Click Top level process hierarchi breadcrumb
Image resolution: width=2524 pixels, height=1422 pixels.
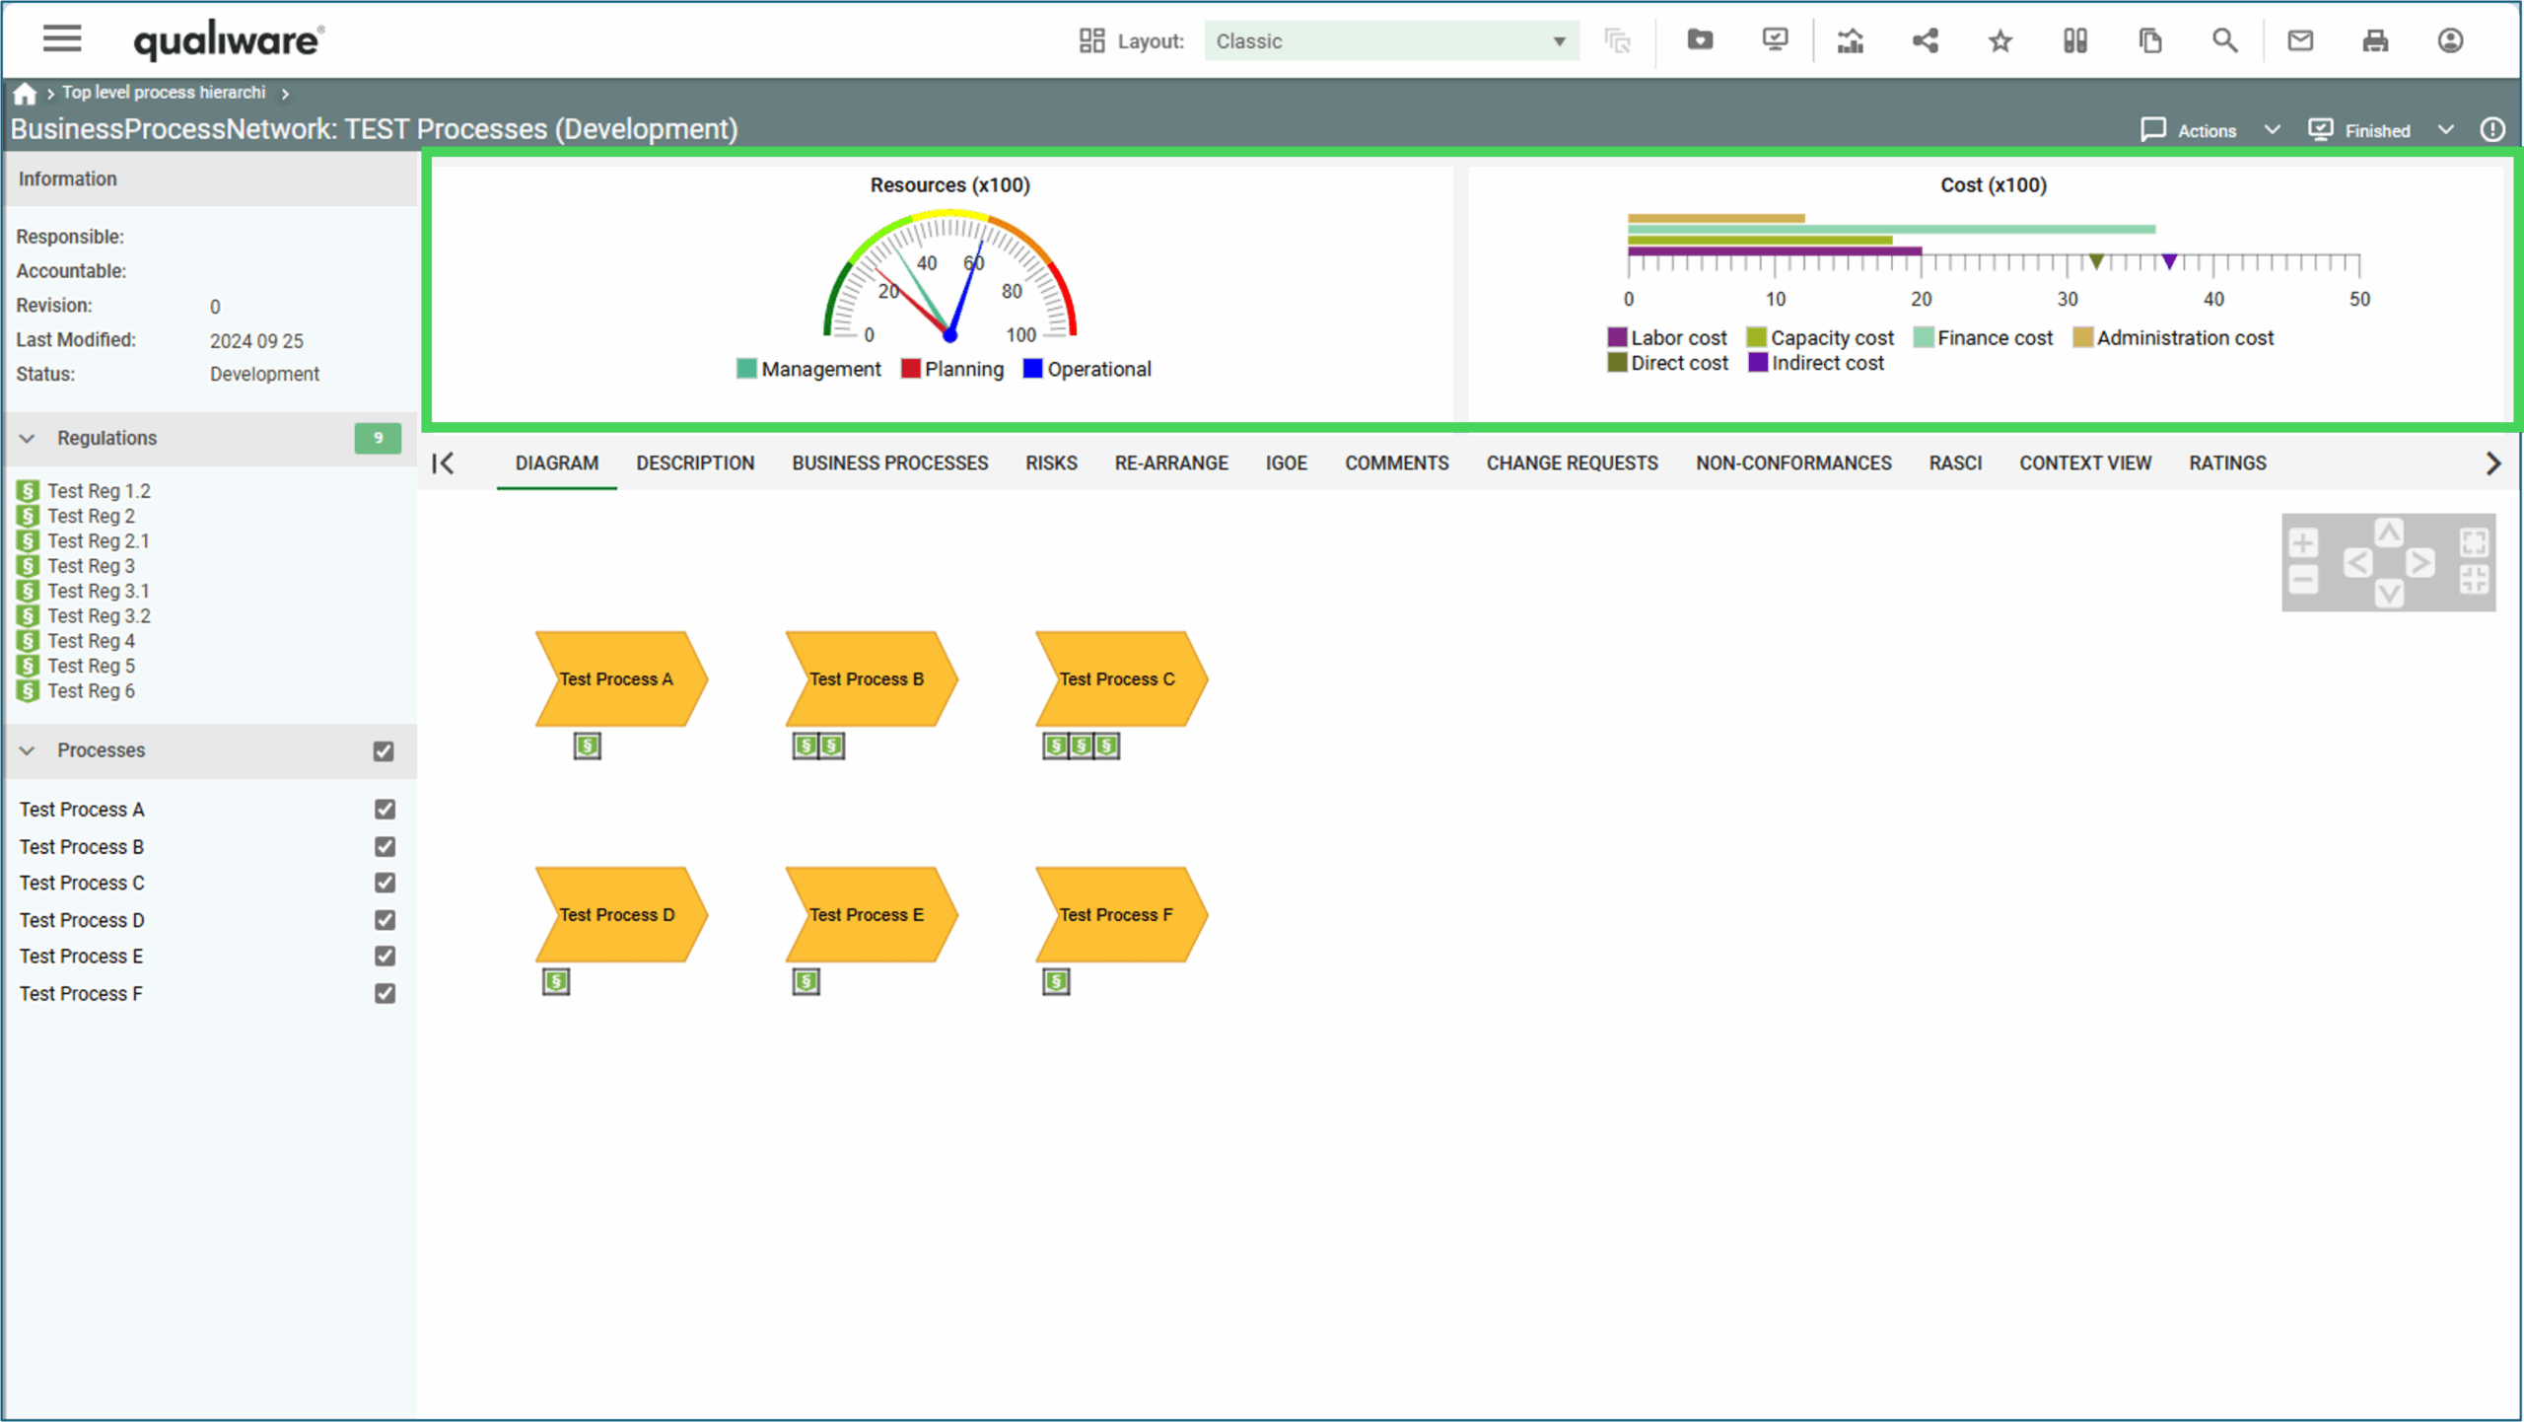pyautogui.click(x=164, y=93)
